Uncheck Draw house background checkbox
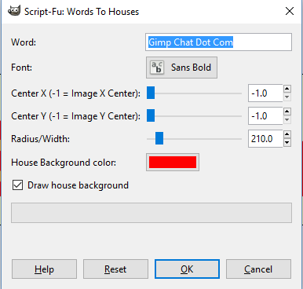303x289 pixels. coord(17,185)
